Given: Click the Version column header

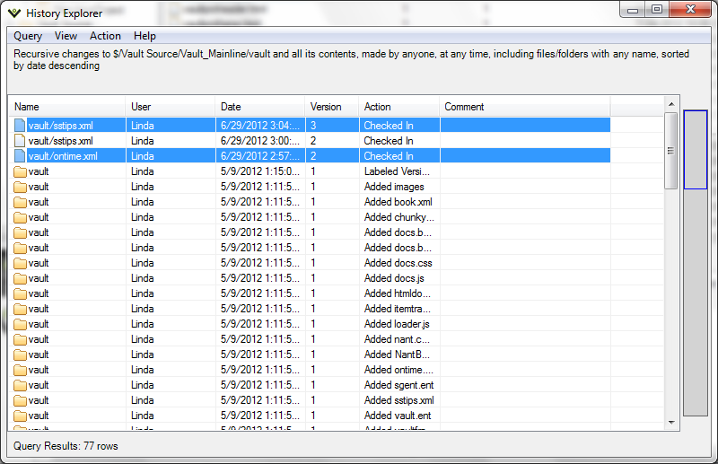Looking at the screenshot, I should pyautogui.click(x=331, y=107).
